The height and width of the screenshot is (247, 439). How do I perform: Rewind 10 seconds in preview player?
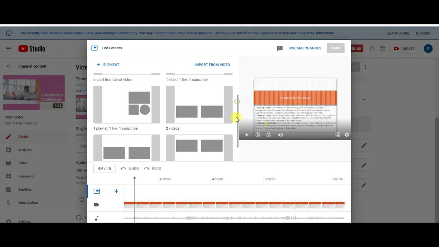click(x=258, y=135)
